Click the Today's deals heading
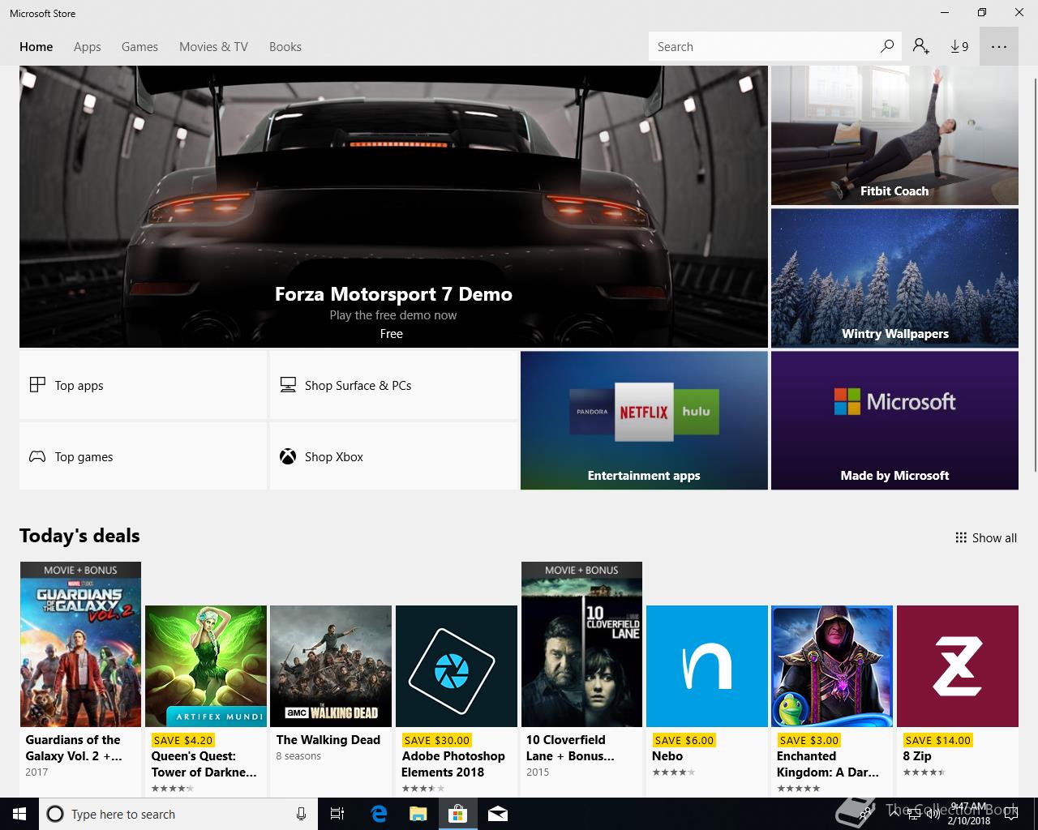1038x830 pixels. pos(79,536)
